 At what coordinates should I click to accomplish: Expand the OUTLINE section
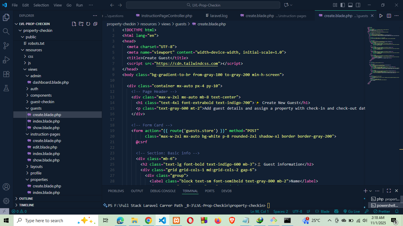click(26, 199)
